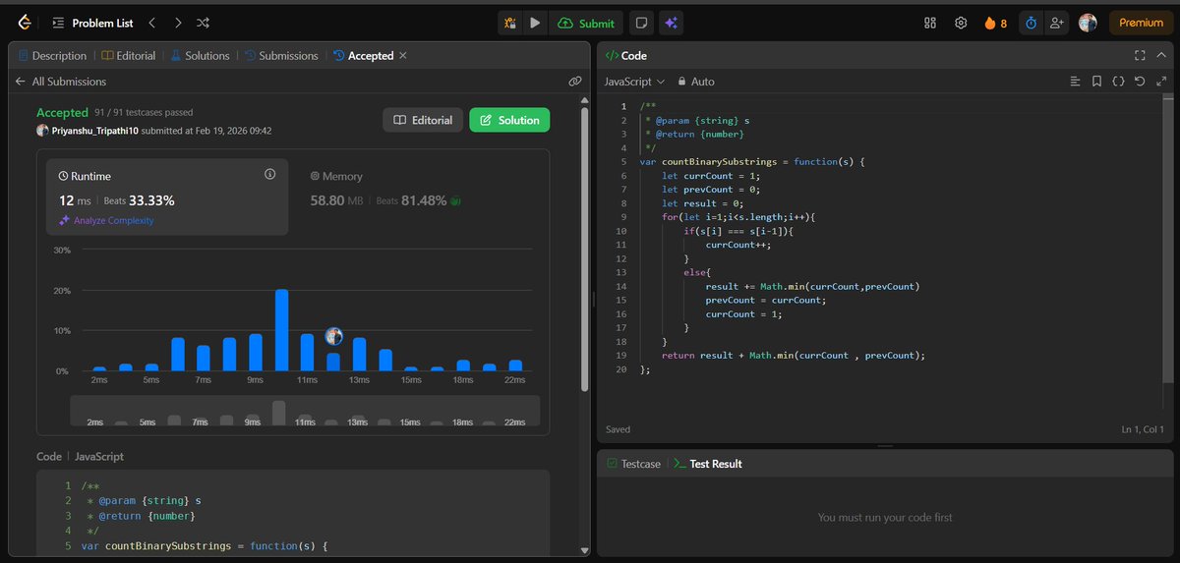
Task: Toggle the Auto lock setting
Action: (696, 82)
